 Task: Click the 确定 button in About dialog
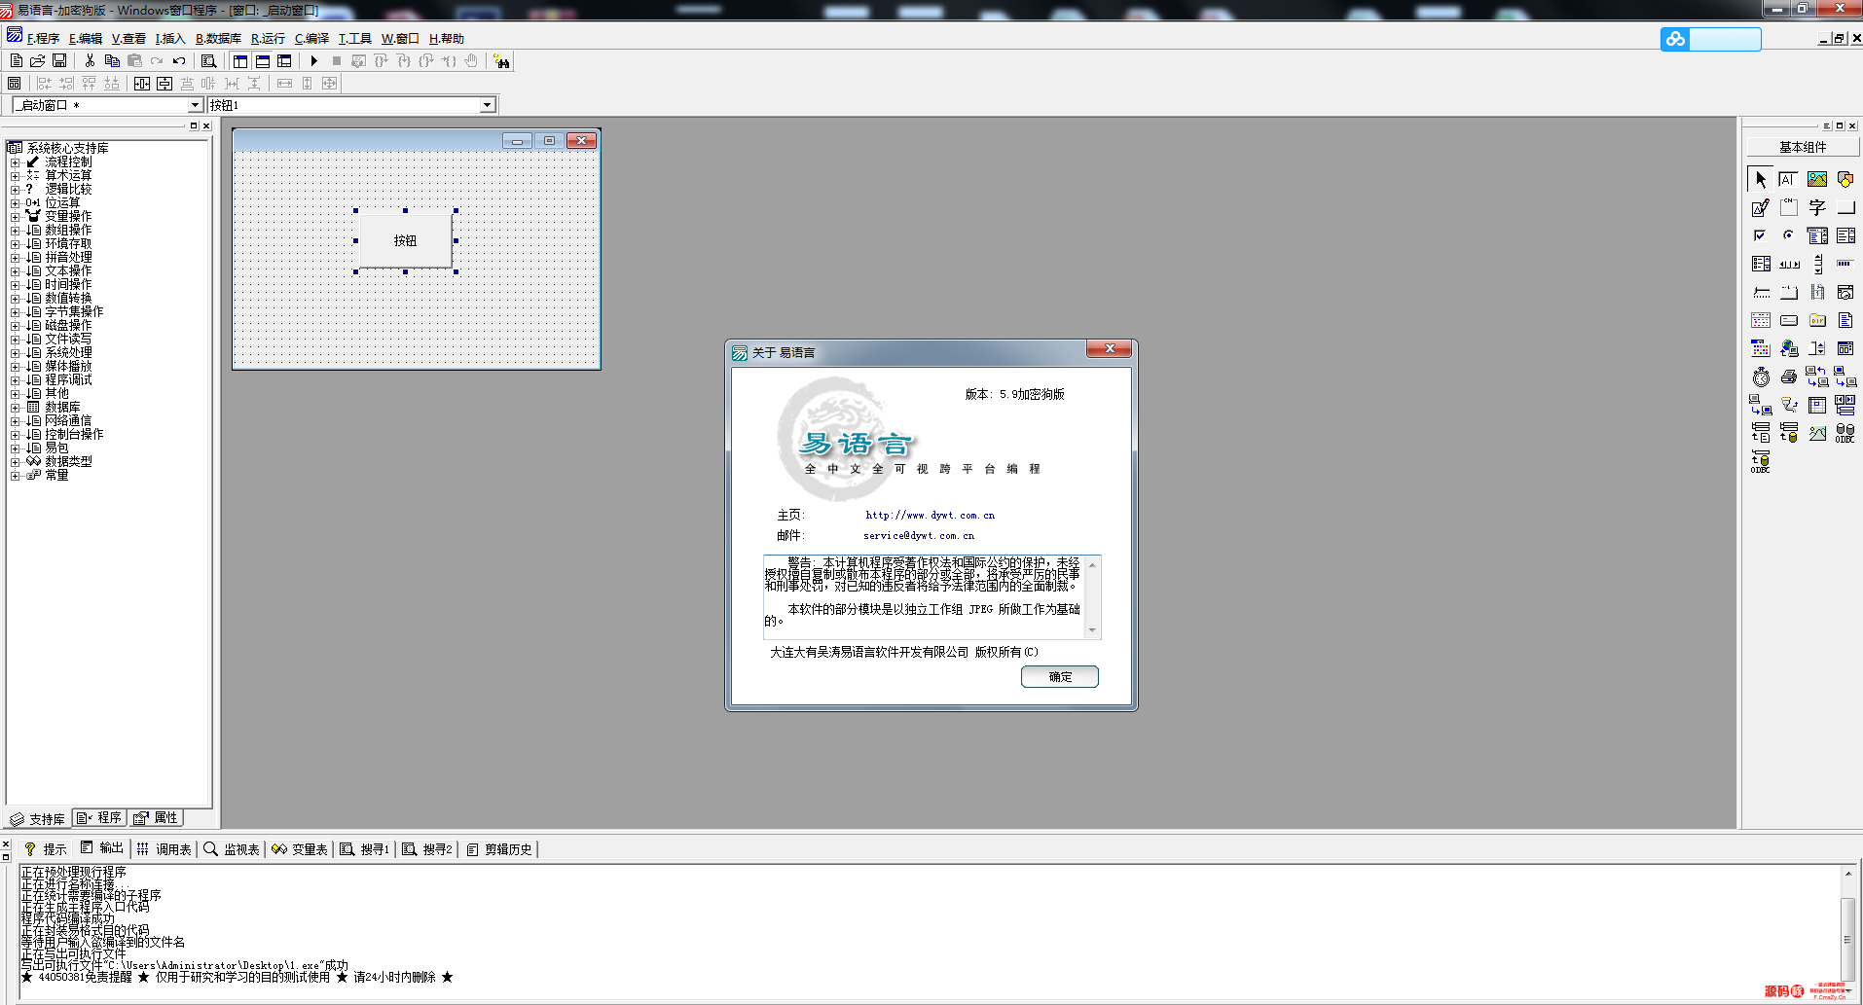click(x=1060, y=677)
